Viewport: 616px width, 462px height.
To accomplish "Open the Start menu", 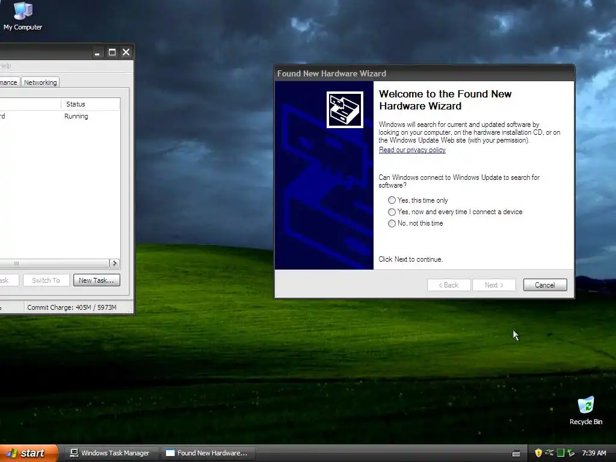I will pos(29,453).
